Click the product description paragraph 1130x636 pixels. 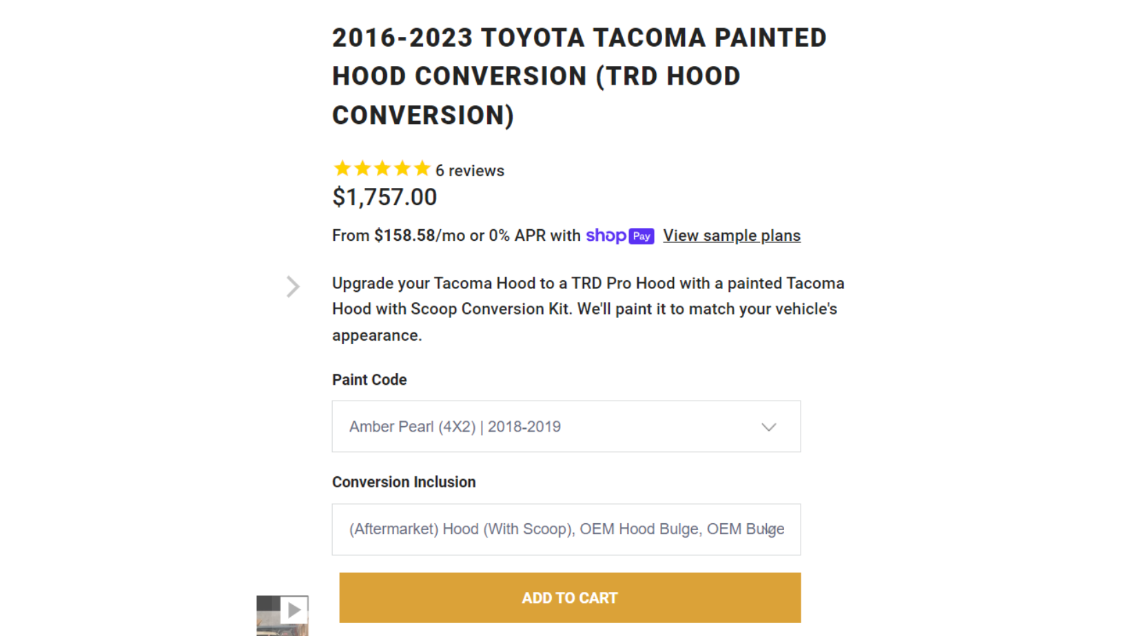pyautogui.click(x=588, y=309)
